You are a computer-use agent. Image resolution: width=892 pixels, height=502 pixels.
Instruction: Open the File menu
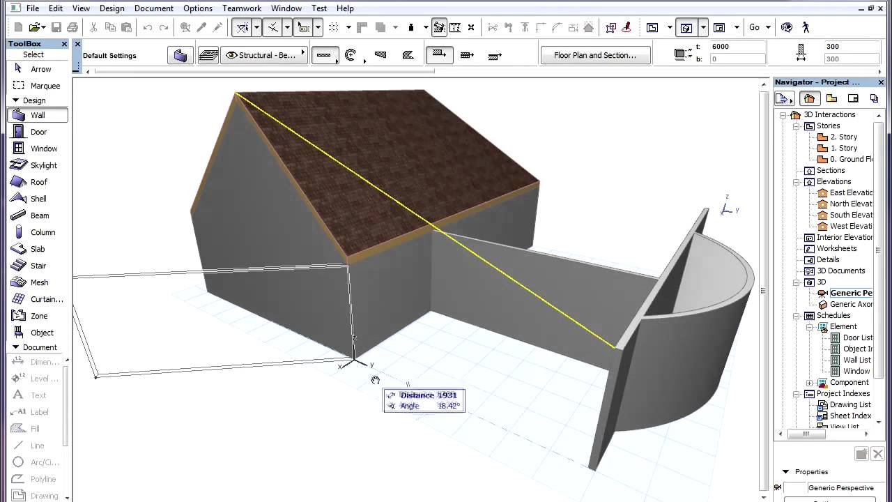coord(33,8)
